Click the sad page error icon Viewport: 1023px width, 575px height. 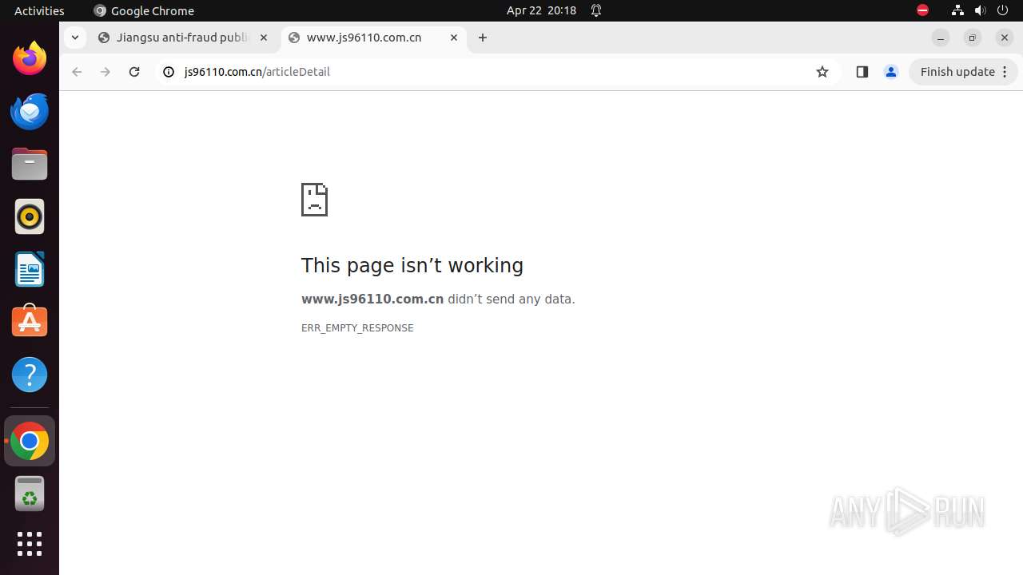click(x=314, y=200)
